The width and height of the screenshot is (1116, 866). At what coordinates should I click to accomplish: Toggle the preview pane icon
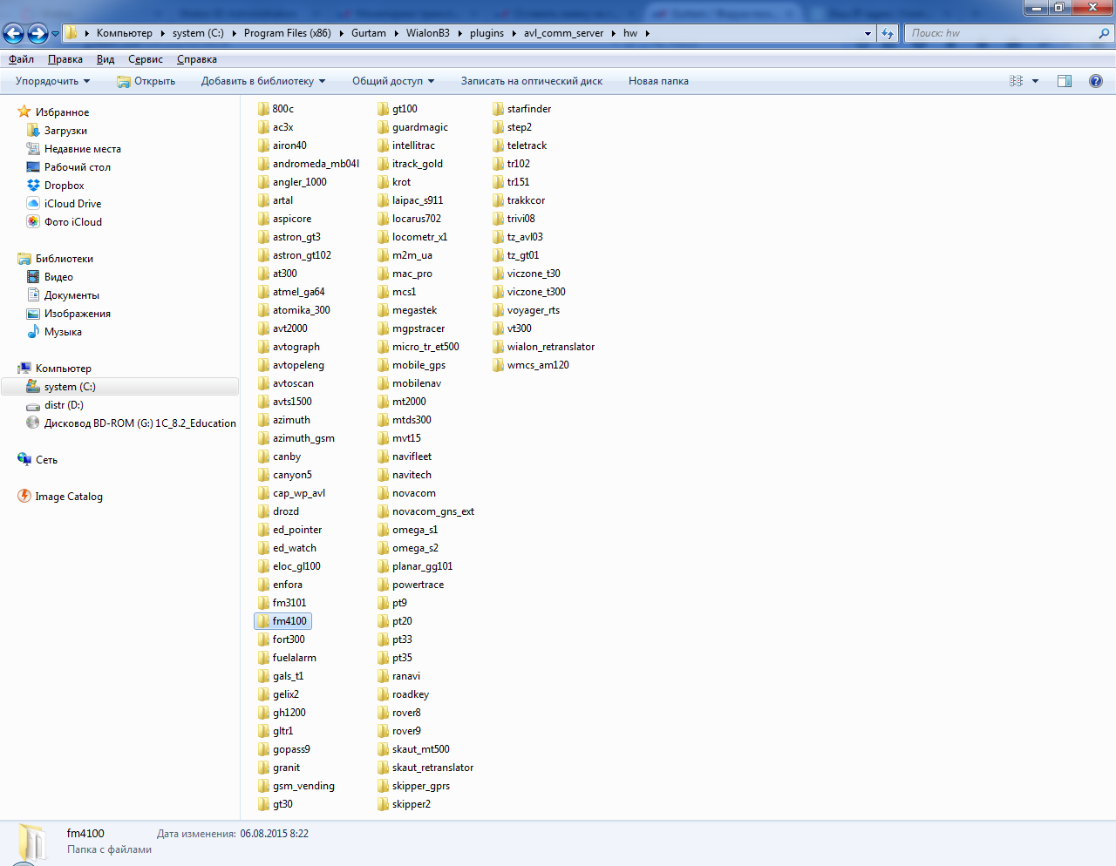(1065, 81)
